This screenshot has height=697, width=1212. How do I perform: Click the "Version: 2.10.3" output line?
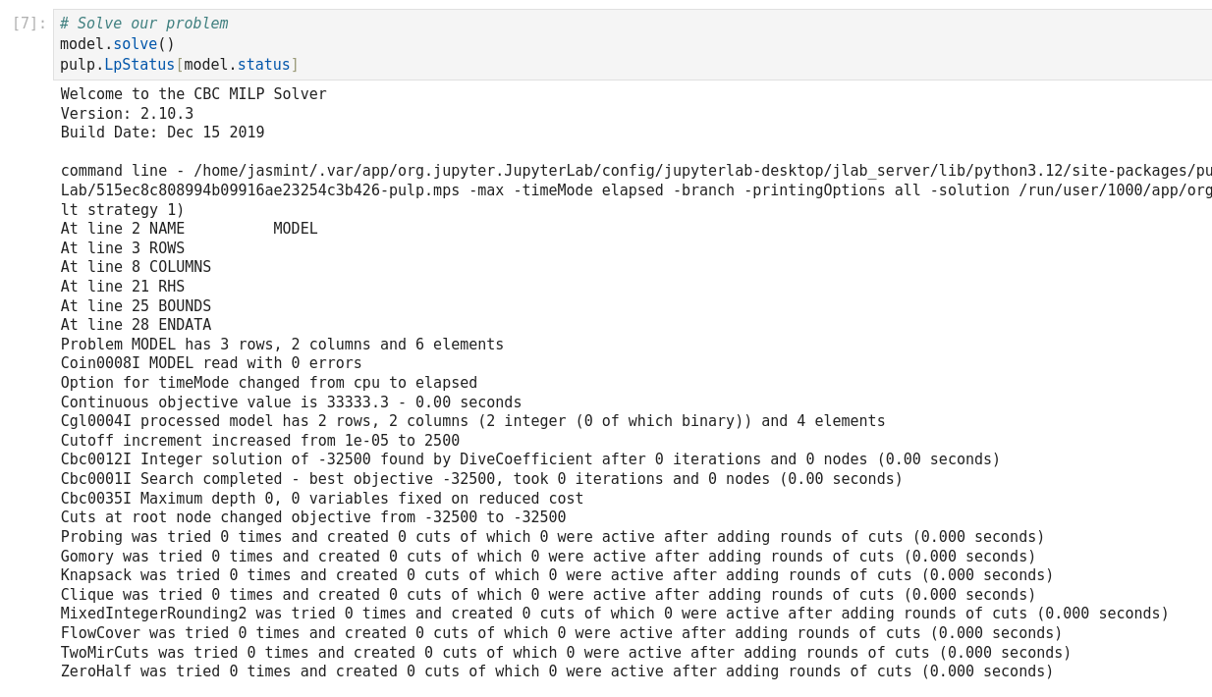coord(127,114)
